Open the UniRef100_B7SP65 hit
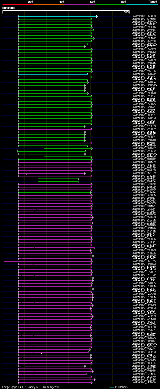The width and height of the screenshot is (160, 389). tap(143, 267)
